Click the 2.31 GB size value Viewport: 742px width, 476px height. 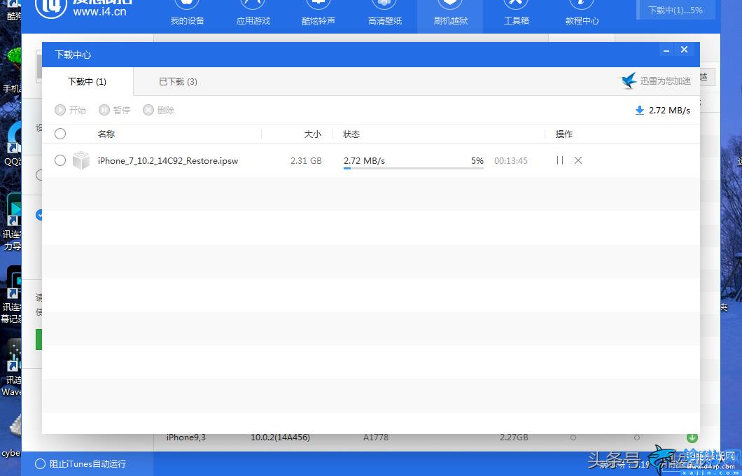306,161
